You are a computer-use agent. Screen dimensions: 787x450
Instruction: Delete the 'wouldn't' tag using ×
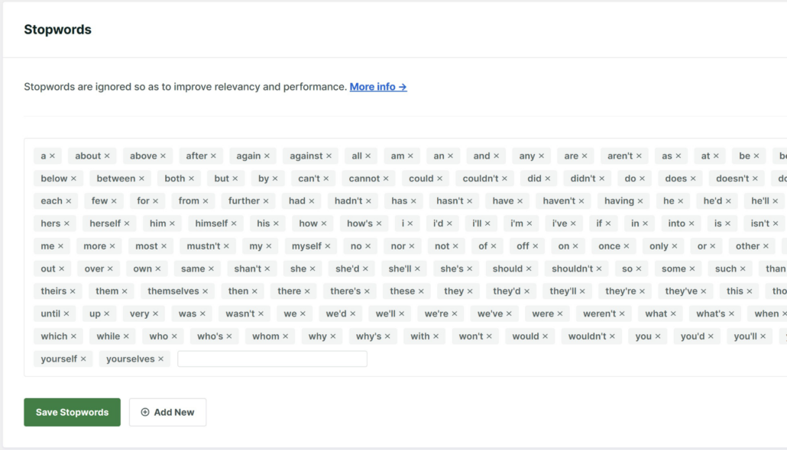click(612, 336)
